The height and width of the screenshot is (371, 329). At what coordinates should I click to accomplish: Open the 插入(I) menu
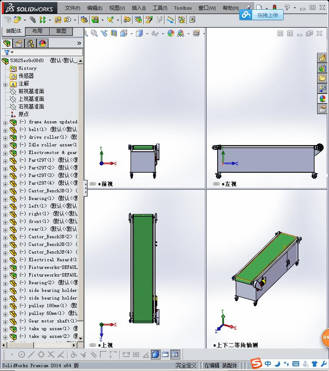coord(139,8)
